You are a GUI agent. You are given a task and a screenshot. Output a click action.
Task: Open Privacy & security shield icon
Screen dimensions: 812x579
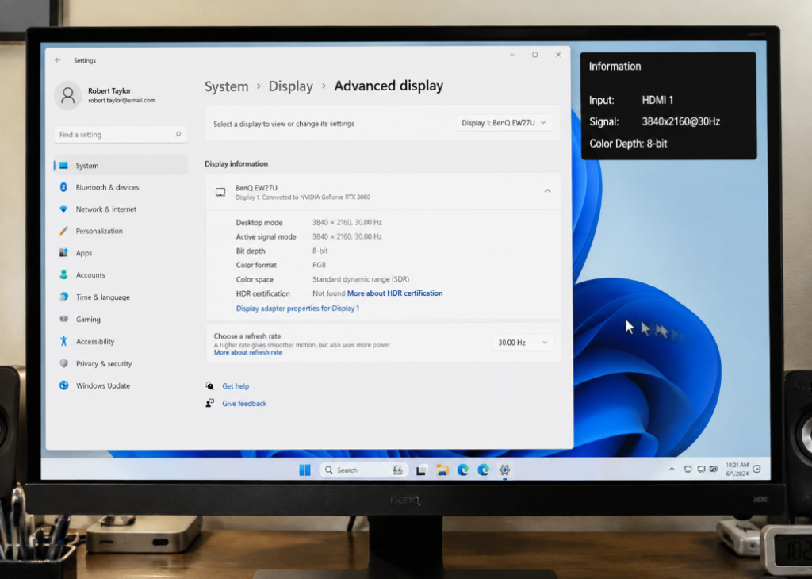coord(63,363)
